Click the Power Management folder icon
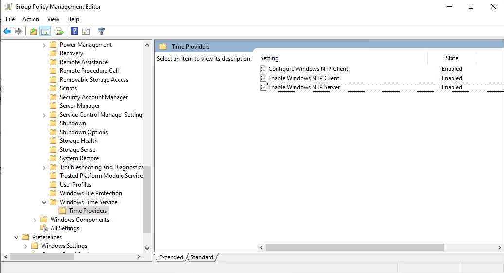 pyautogui.click(x=53, y=45)
